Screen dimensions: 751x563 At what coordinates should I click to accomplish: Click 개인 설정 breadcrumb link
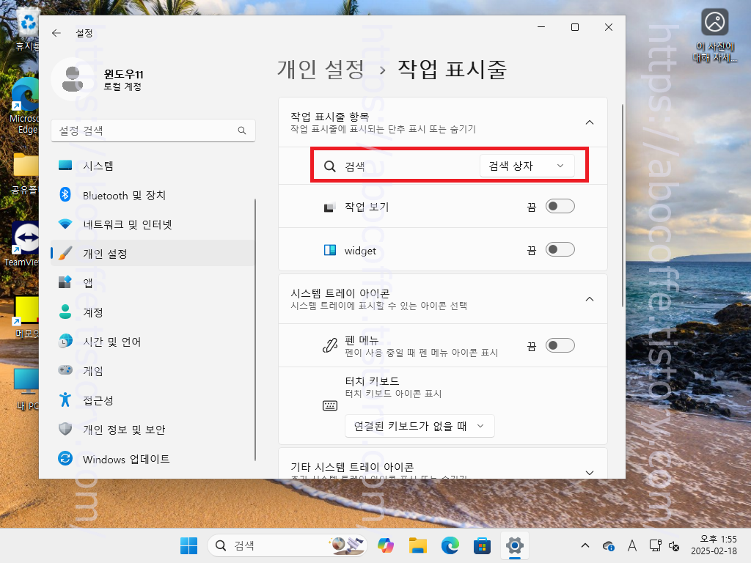point(320,70)
